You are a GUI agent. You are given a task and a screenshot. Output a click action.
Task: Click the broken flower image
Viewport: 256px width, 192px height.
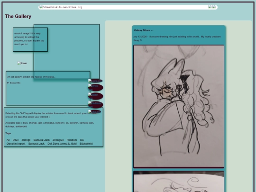coord(22,63)
